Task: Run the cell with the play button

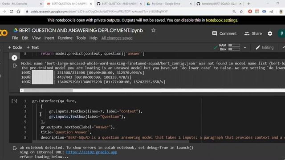Action: (x=14, y=58)
